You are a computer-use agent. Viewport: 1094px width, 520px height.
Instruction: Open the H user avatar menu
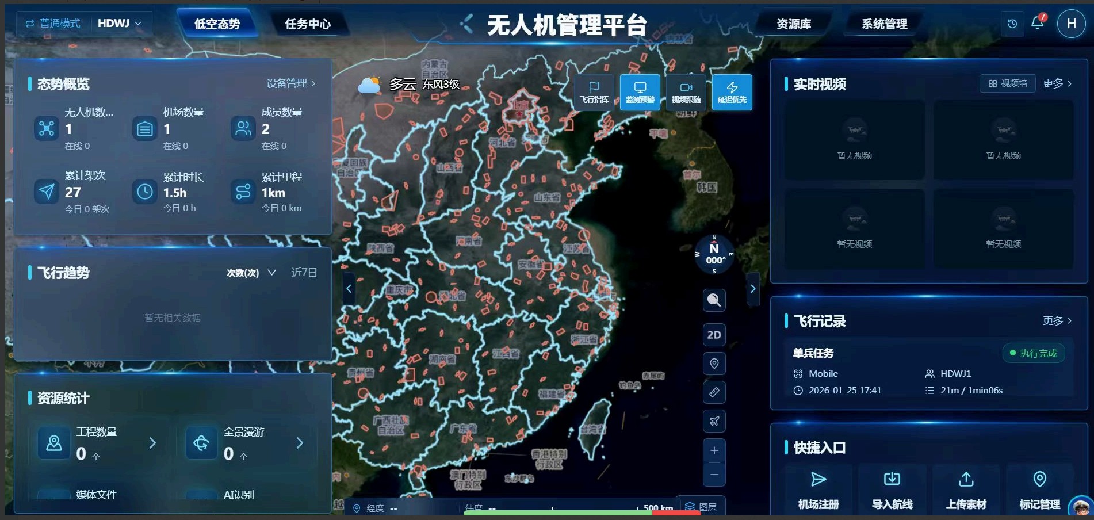pos(1071,24)
